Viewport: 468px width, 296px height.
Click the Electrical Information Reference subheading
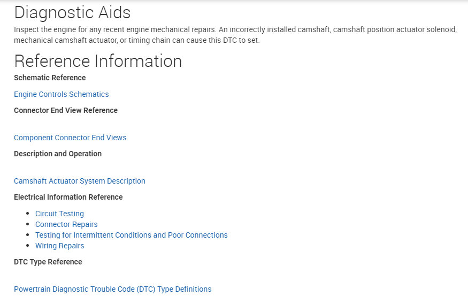[68, 197]
